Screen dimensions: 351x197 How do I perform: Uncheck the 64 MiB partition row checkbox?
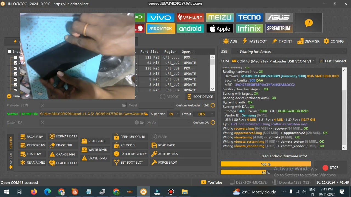(16, 63)
